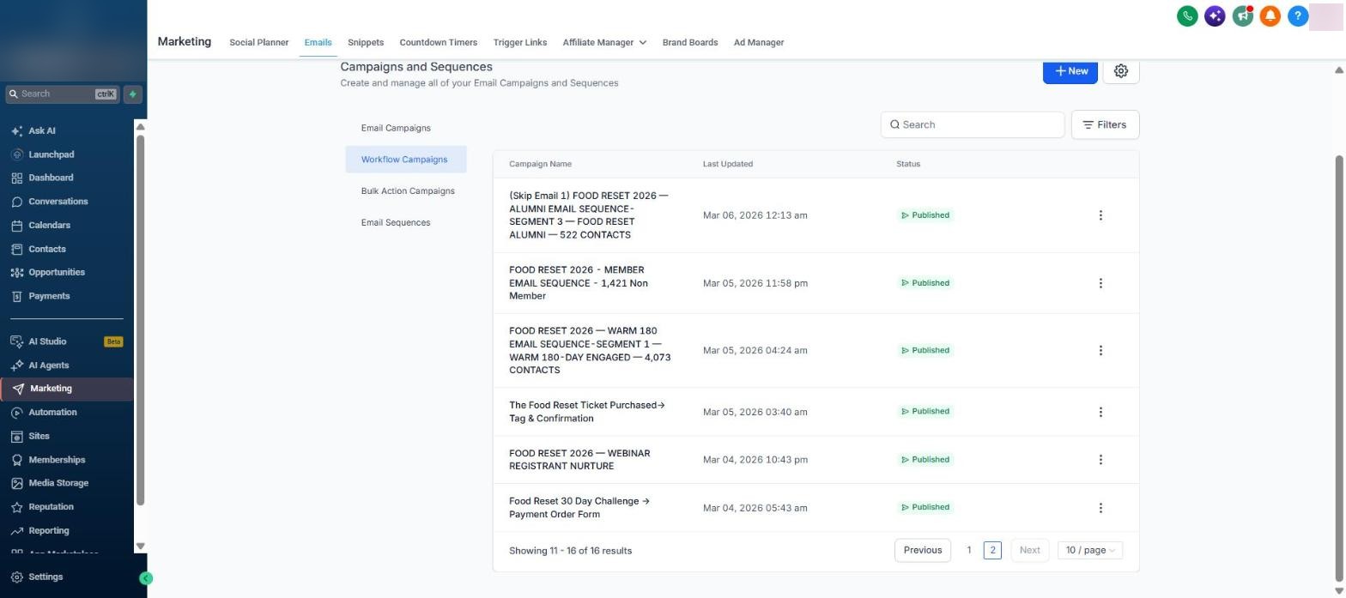Open the megaphone announcements icon
Image resolution: width=1346 pixels, height=598 pixels.
[1242, 15]
